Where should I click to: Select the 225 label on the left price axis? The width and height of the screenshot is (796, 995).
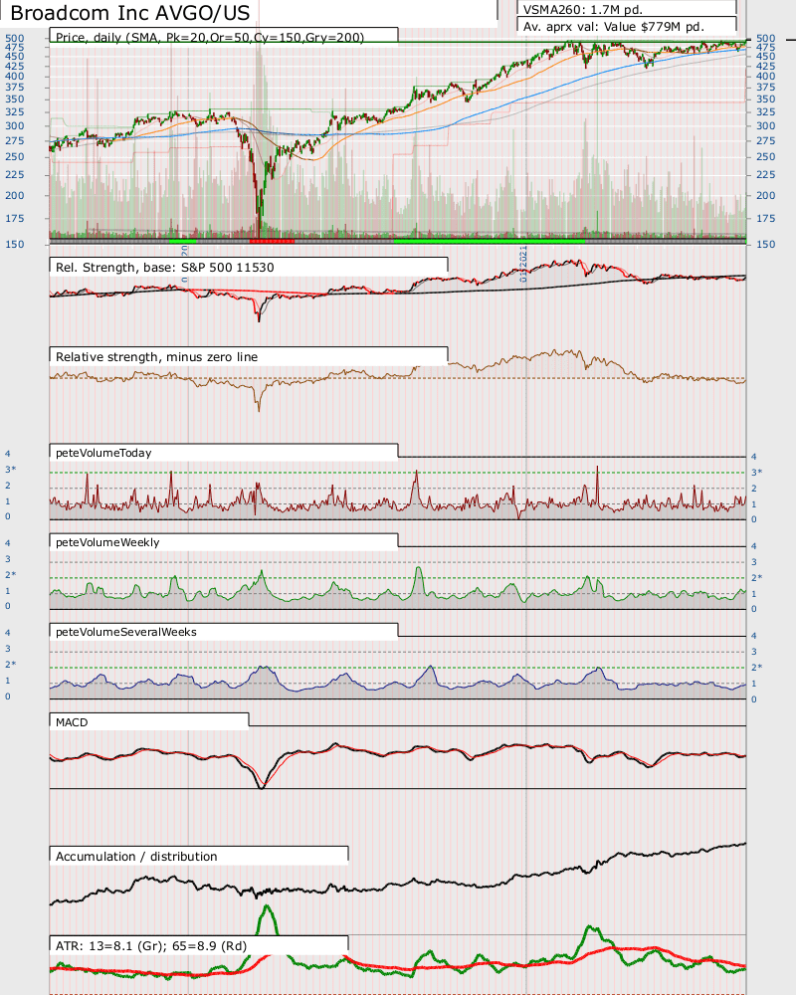pos(15,174)
